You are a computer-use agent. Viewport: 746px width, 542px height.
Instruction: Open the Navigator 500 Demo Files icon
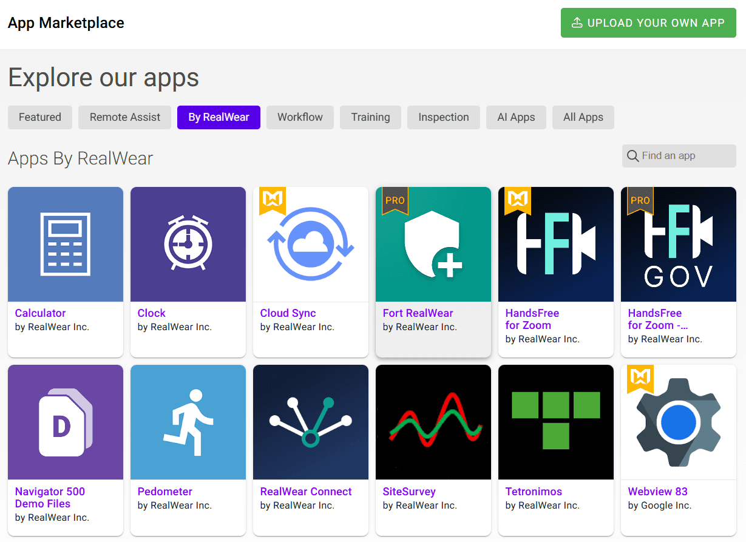click(x=66, y=422)
